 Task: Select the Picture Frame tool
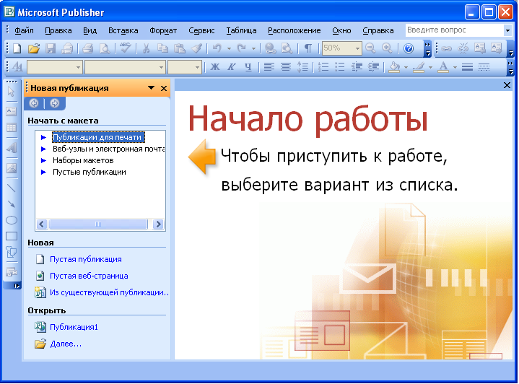tap(12, 168)
